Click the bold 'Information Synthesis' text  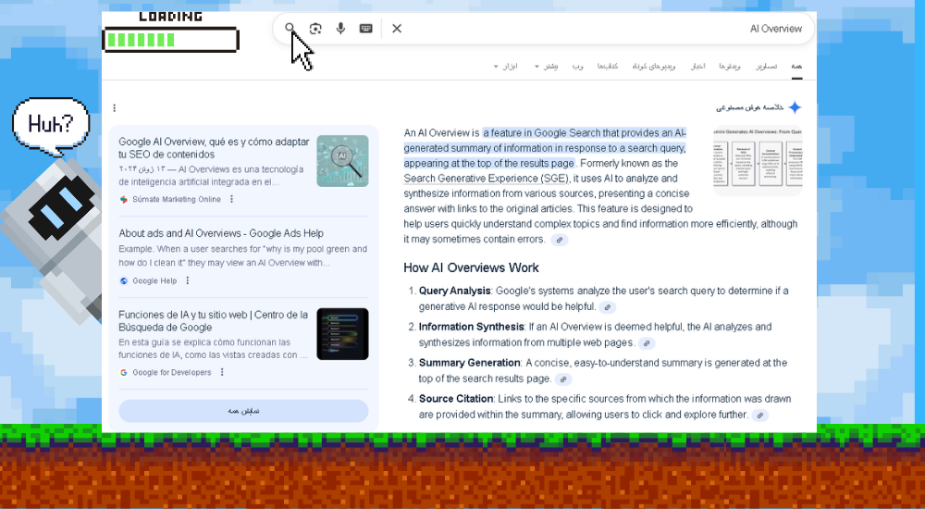tap(472, 327)
